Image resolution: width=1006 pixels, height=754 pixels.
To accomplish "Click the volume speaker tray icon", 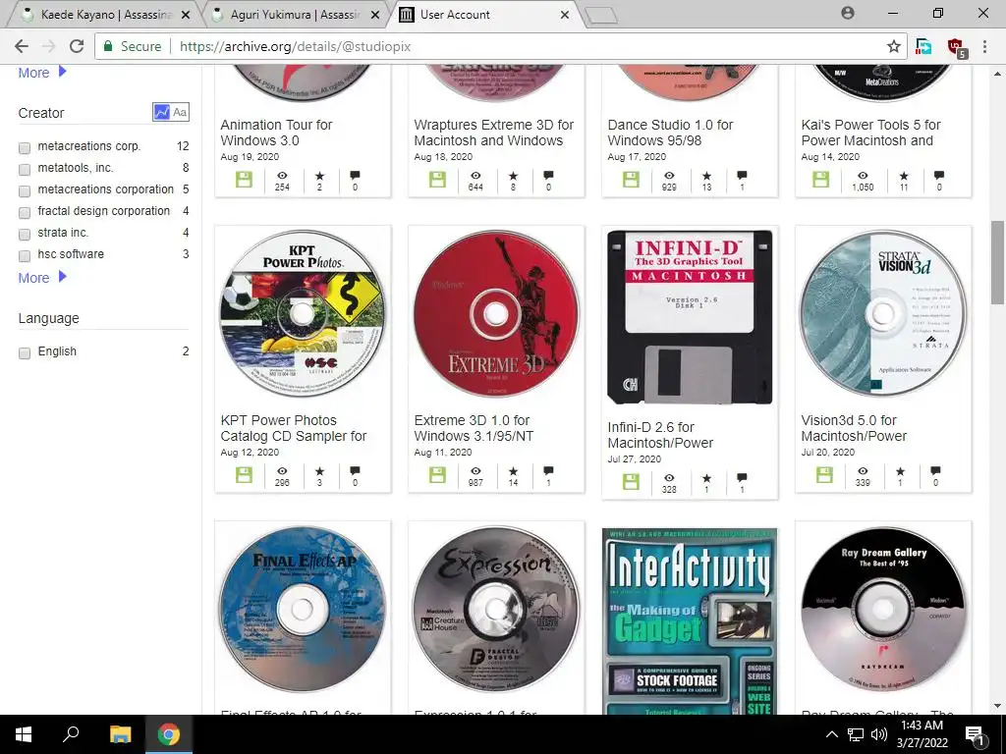I will (x=879, y=734).
